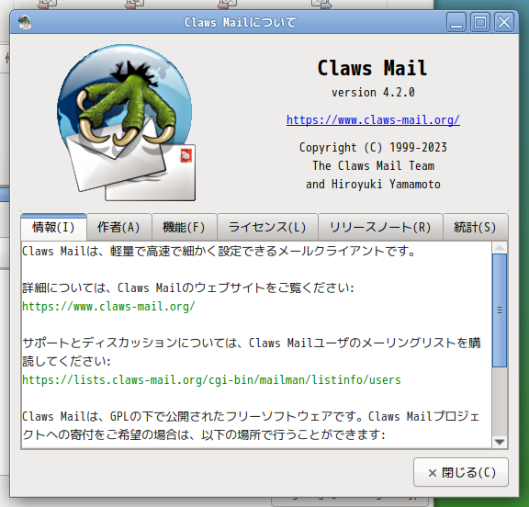Open the 機能(F) tab
Screen dimensions: 529x507
pos(184,227)
